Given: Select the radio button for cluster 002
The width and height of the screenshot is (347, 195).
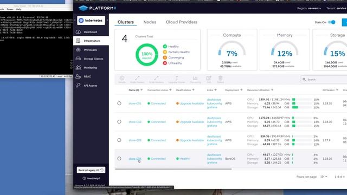Looking at the screenshot, I should (119, 121).
